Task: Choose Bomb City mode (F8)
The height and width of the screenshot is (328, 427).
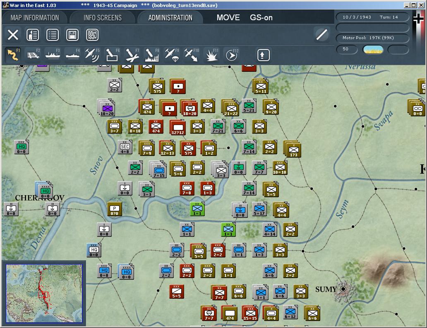Action: [152, 54]
